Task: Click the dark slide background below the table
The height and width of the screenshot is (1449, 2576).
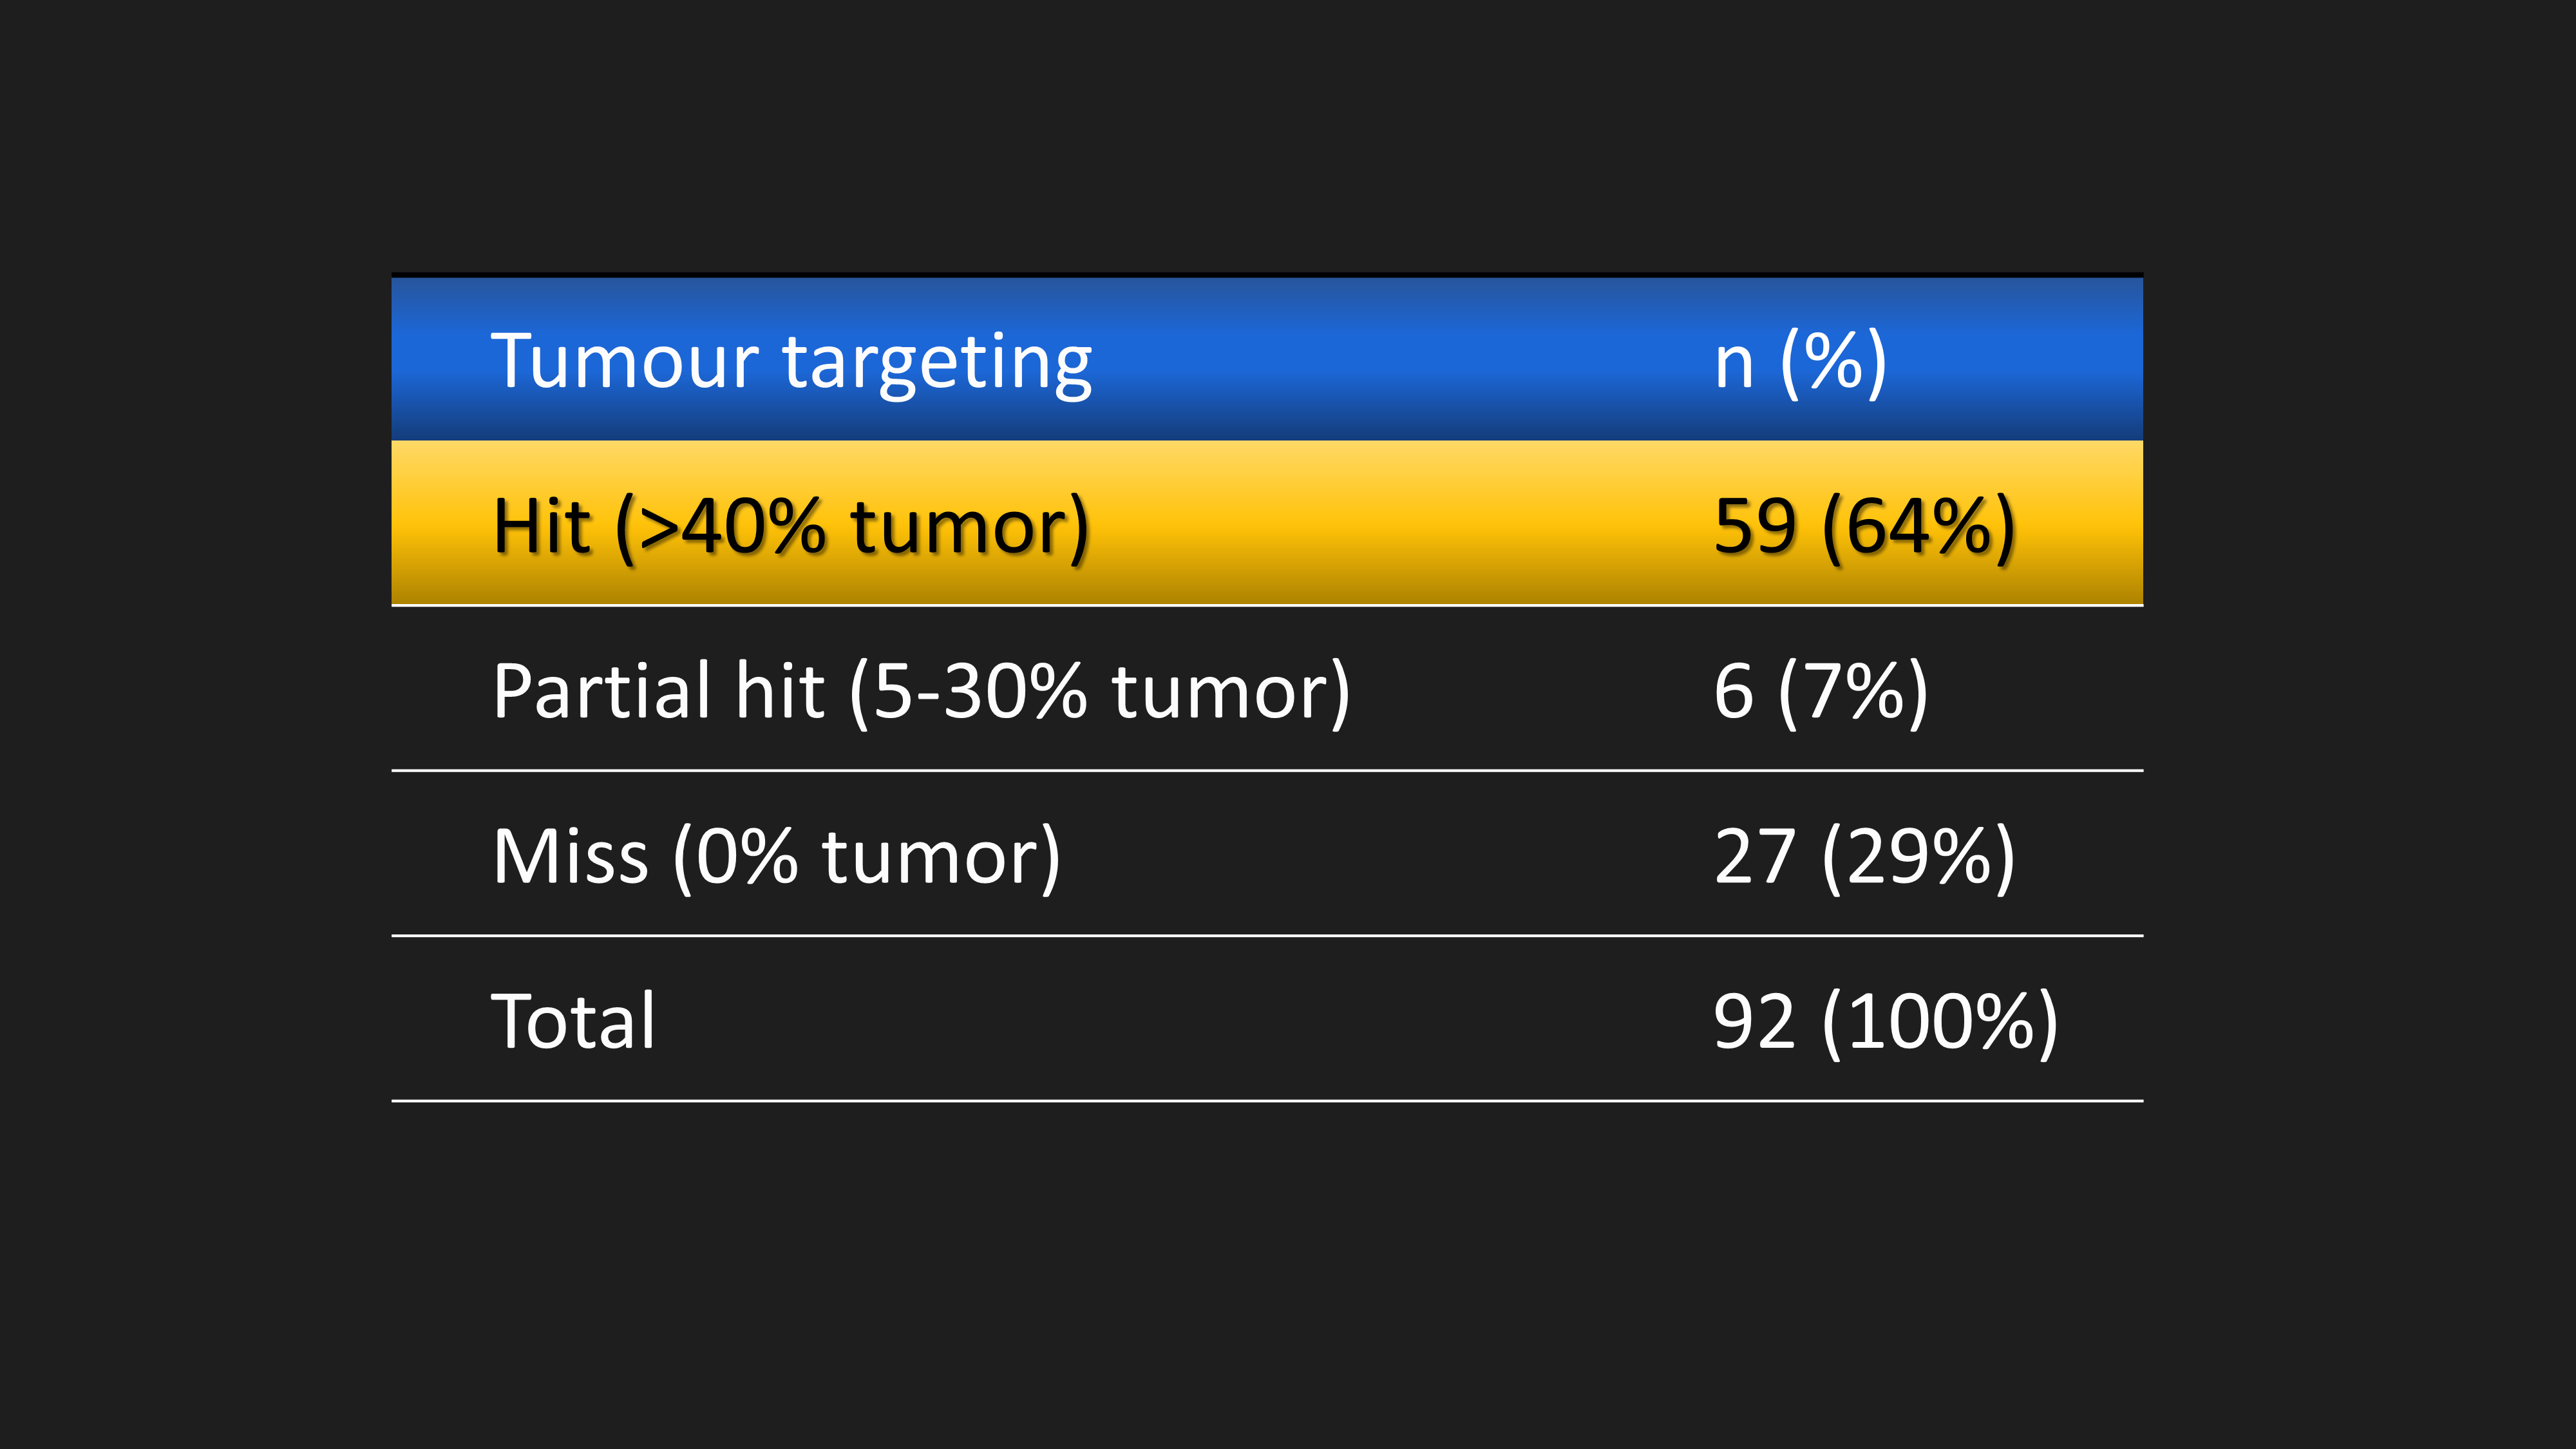Action: [x=1288, y=1280]
